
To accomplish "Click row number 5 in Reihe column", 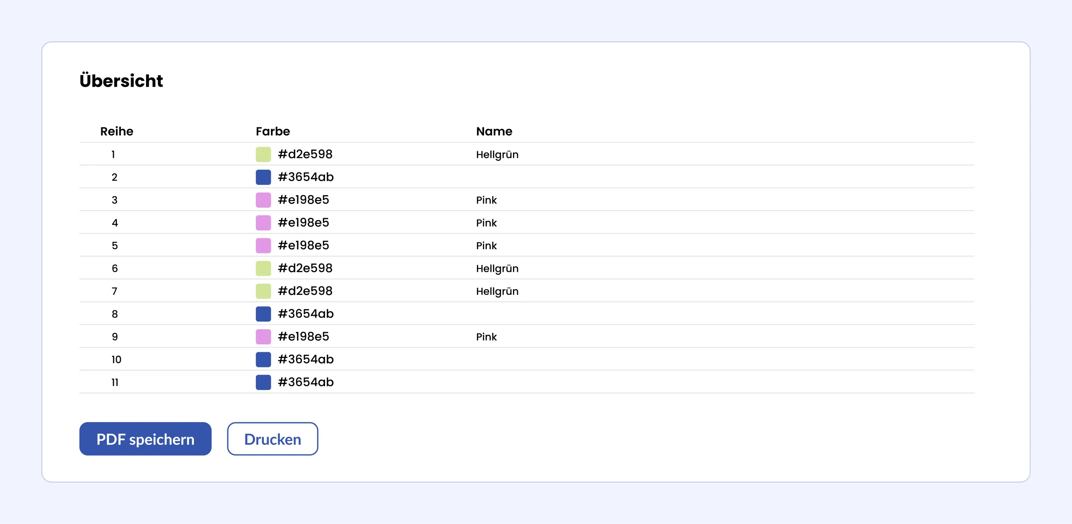I will tap(115, 246).
